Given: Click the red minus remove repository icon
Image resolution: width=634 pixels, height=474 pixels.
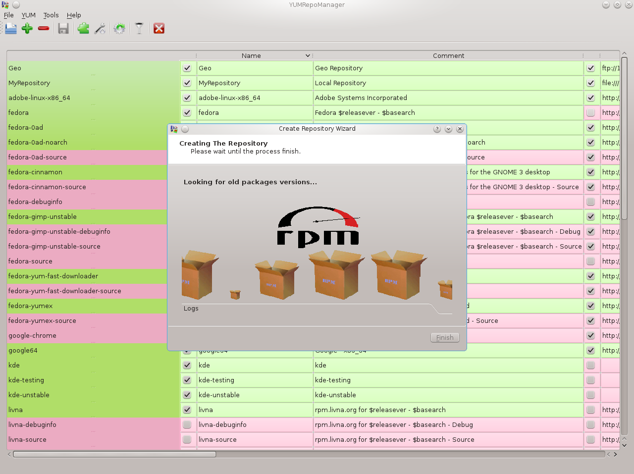Looking at the screenshot, I should pyautogui.click(x=44, y=28).
